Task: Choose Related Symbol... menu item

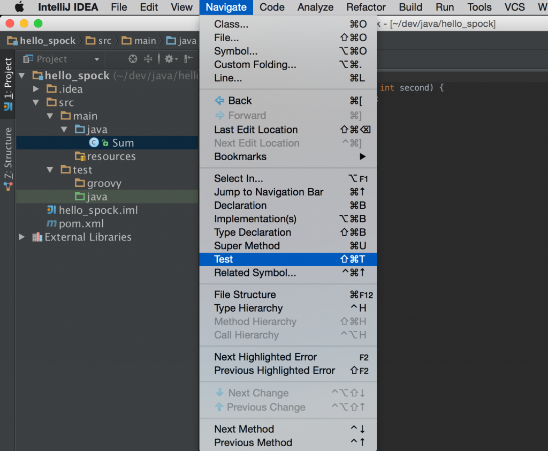Action: [x=288, y=273]
